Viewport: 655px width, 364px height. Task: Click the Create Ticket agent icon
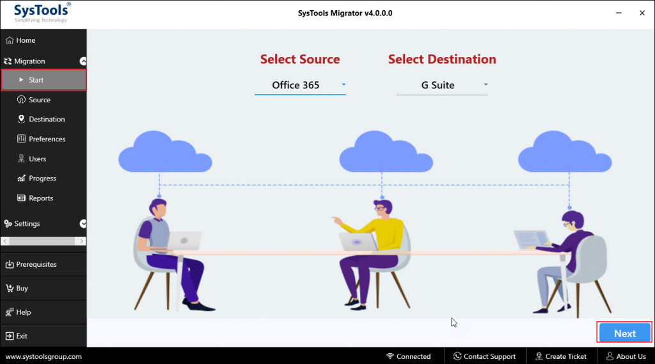coord(539,356)
